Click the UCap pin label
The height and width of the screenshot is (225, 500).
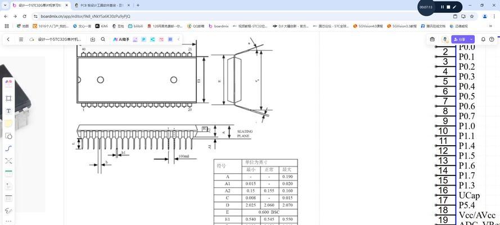tap(469, 195)
